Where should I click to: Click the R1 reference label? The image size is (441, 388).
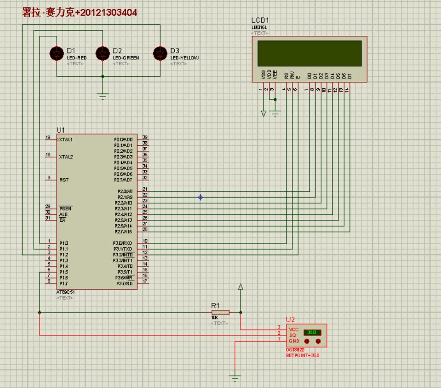(215, 306)
